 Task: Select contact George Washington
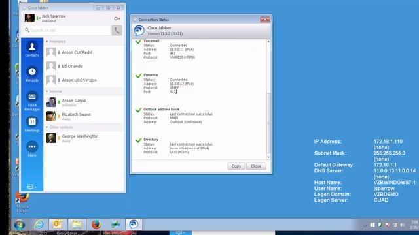coord(84,138)
